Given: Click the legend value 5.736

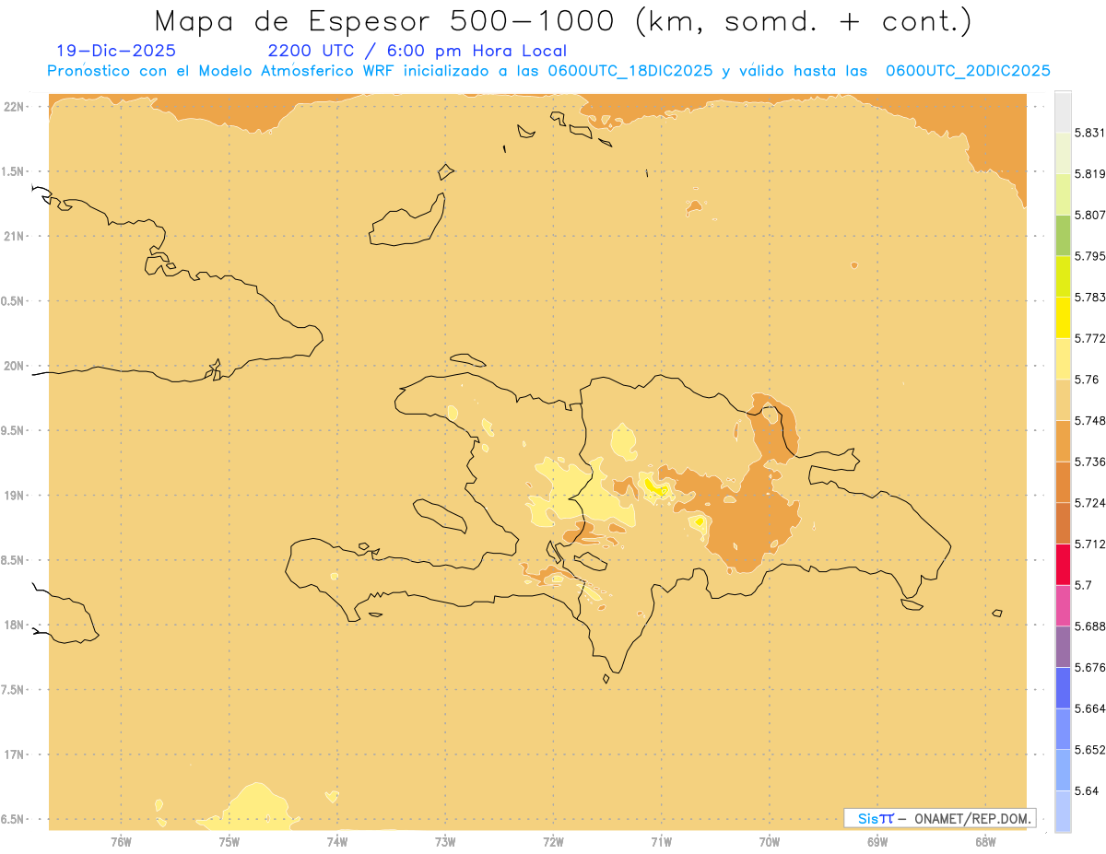Looking at the screenshot, I should [x=1089, y=462].
